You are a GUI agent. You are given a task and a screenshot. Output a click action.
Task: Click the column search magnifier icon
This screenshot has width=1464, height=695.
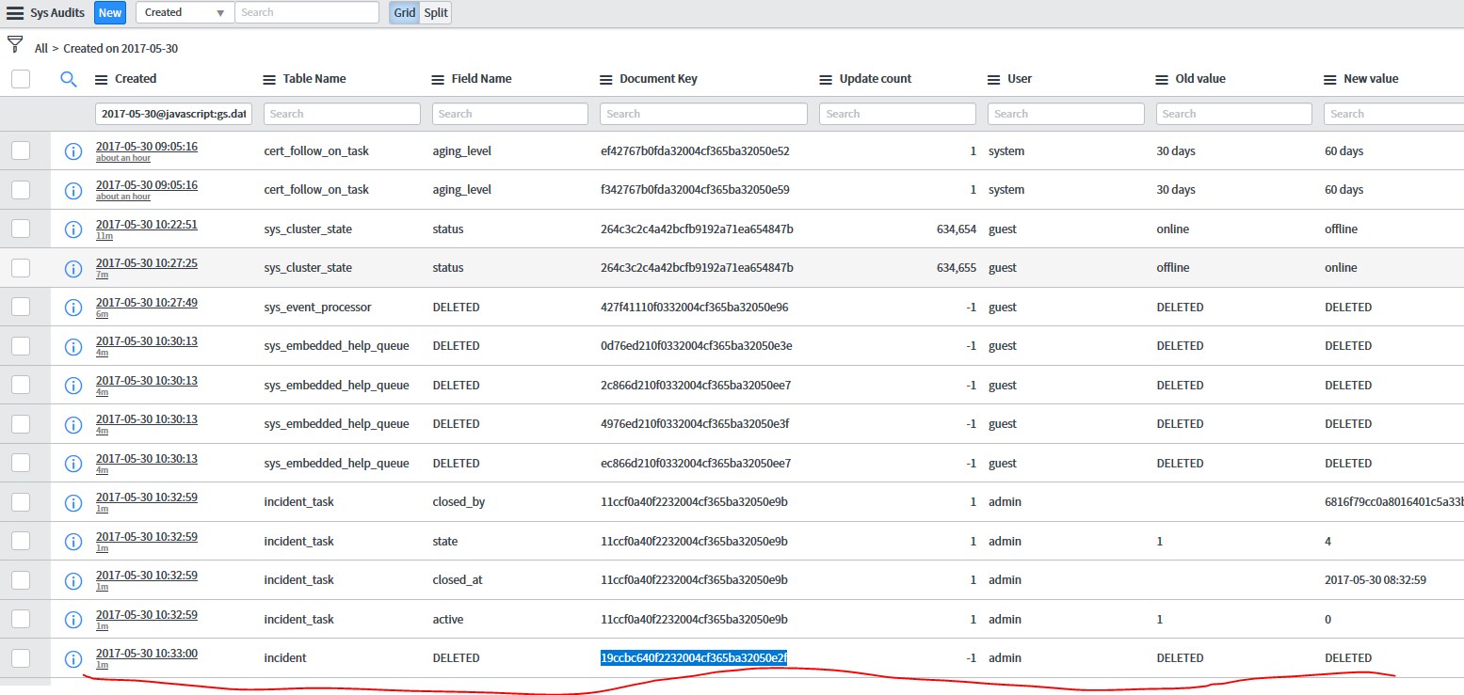pyautogui.click(x=68, y=79)
